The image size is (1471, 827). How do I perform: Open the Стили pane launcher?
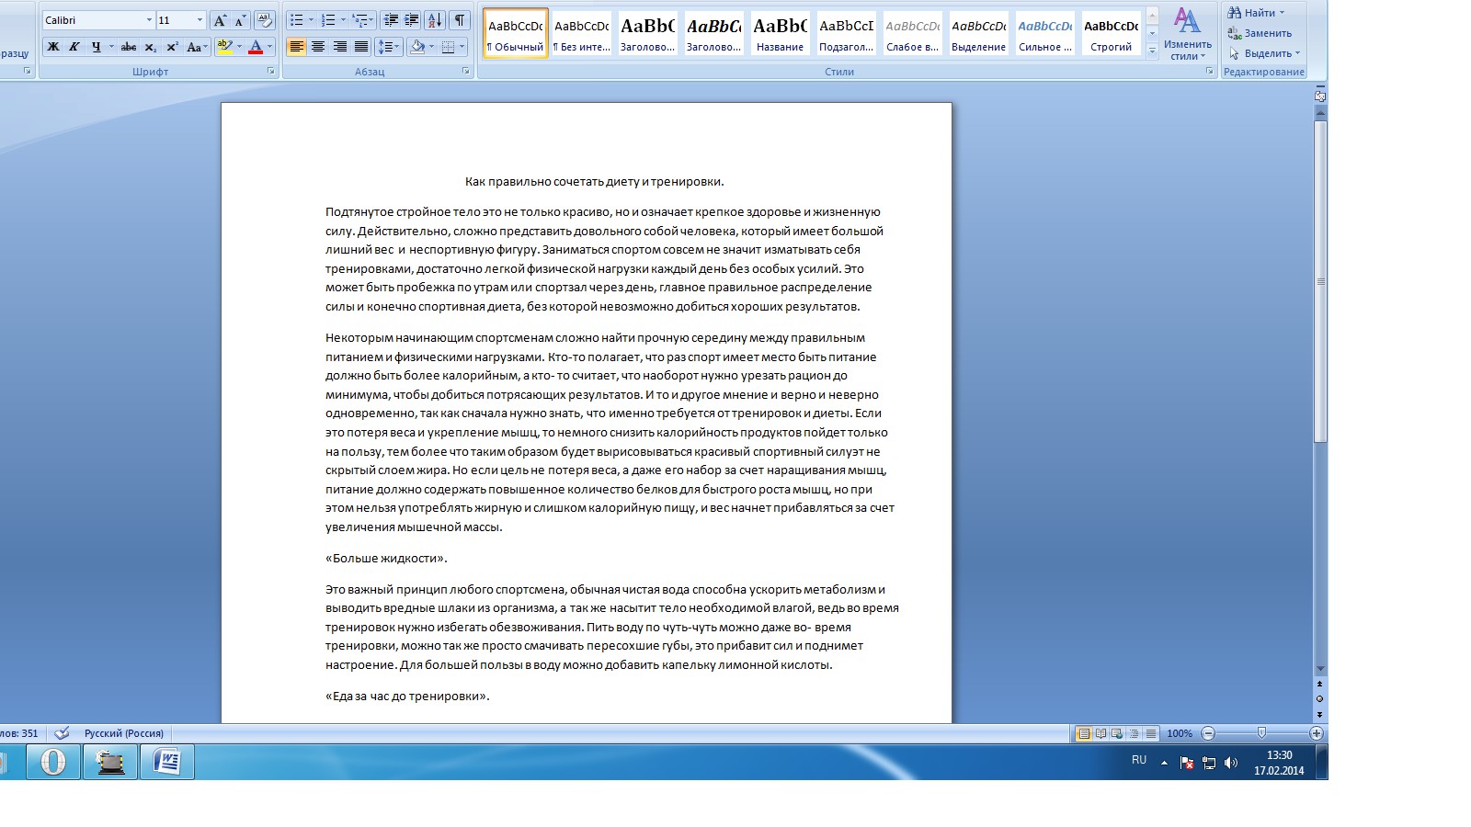1210,71
